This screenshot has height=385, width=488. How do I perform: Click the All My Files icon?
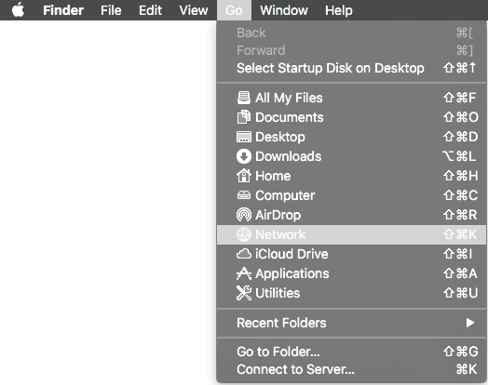(x=244, y=98)
